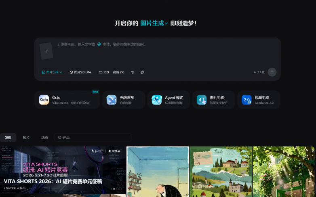Screen dimensions: 316x197
Task: Switch to the 短片 tab
Action: coord(26,138)
